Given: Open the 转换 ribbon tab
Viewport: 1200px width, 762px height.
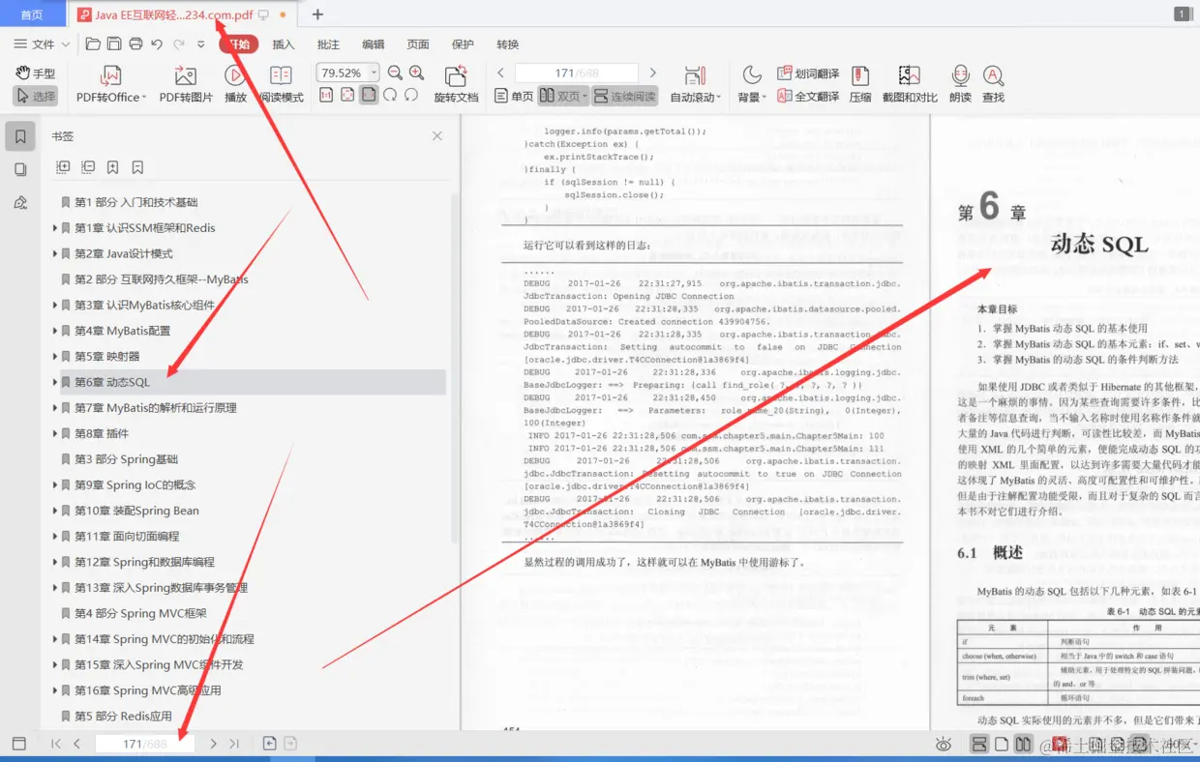Looking at the screenshot, I should click(507, 44).
